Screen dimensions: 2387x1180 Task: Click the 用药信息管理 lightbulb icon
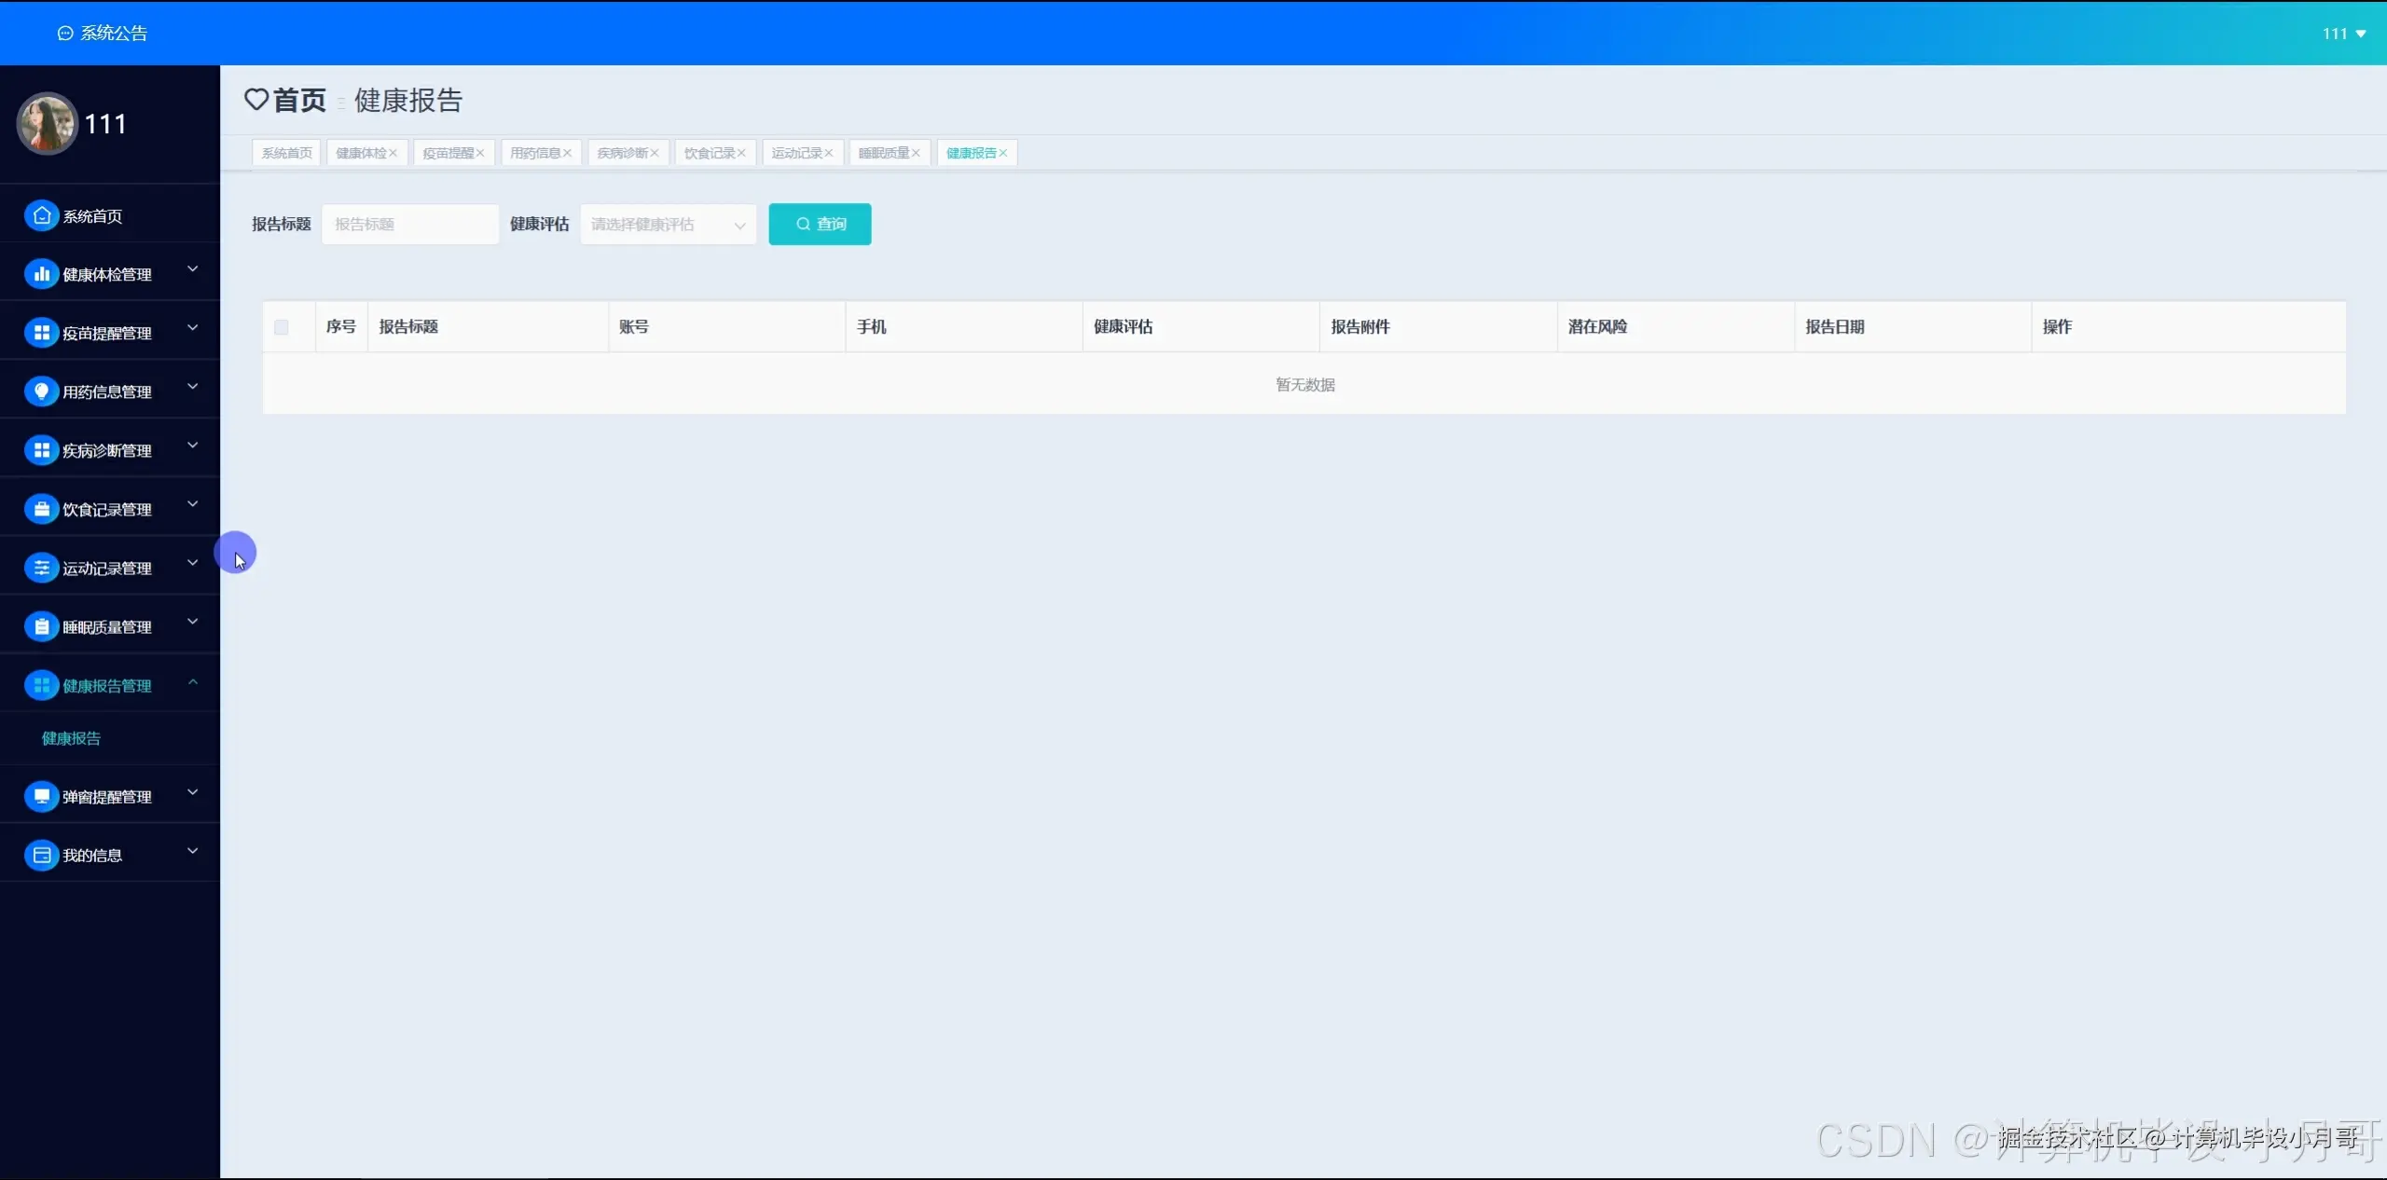click(41, 391)
